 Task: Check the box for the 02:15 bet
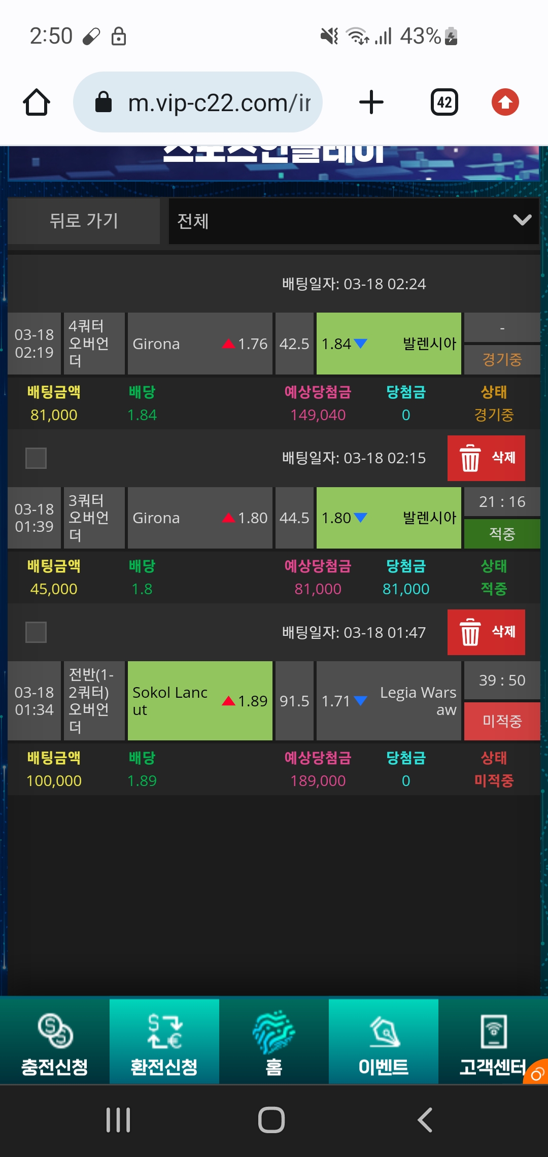pyautogui.click(x=36, y=458)
